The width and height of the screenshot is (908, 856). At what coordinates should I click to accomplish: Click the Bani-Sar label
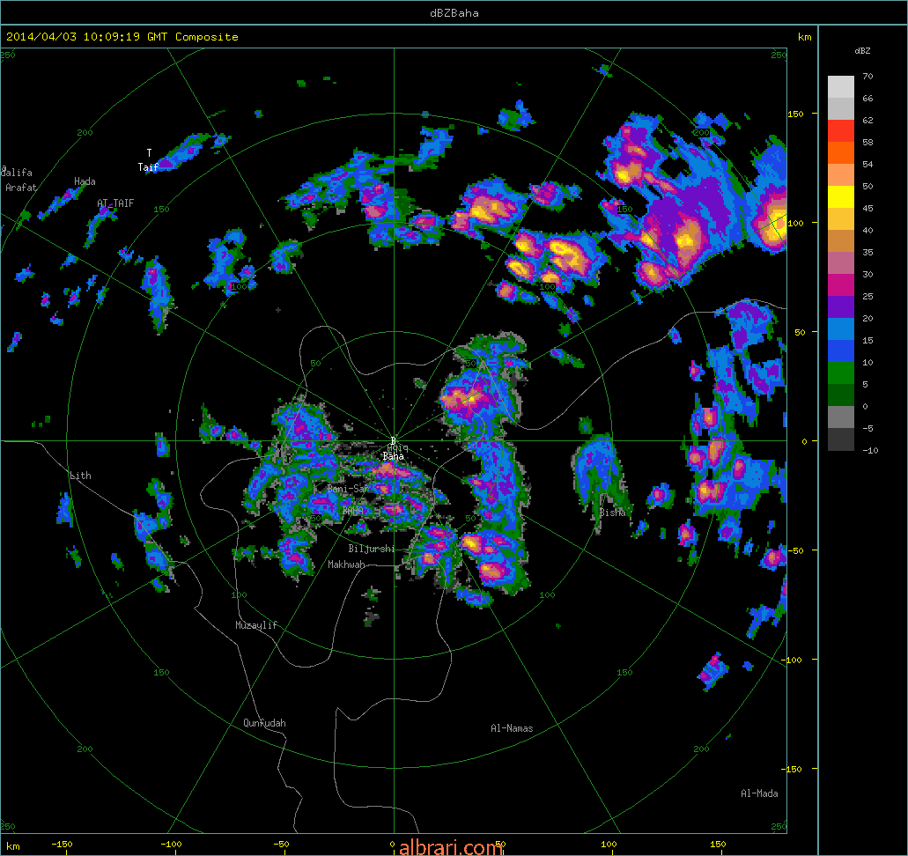tap(347, 489)
